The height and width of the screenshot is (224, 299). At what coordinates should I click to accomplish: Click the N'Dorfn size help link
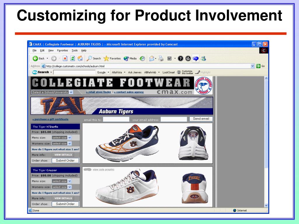[55, 149]
